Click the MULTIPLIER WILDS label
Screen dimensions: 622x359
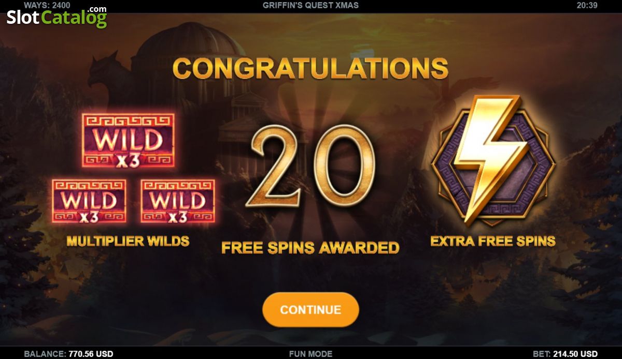128,241
